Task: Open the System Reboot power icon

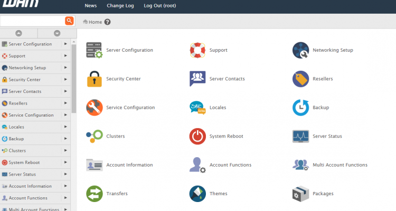Action: point(197,136)
